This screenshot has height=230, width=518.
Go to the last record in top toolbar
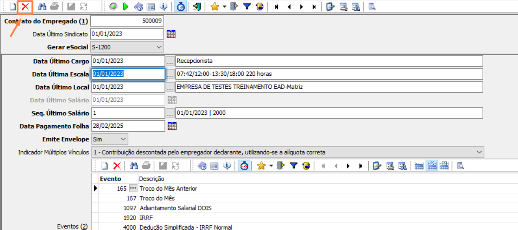(x=314, y=6)
